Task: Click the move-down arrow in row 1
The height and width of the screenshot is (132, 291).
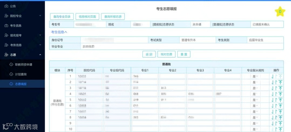Action: click(x=273, y=76)
